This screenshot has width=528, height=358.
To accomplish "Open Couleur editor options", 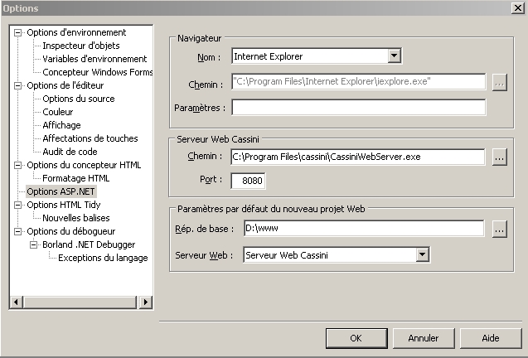I will pyautogui.click(x=58, y=112).
